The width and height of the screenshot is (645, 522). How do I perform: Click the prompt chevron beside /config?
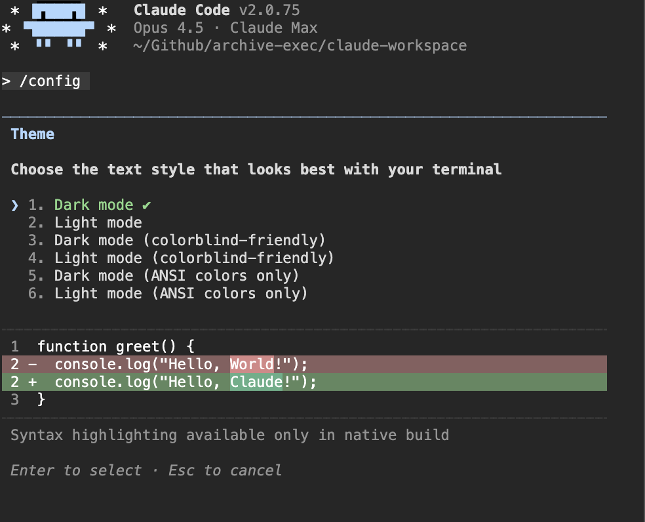(x=7, y=81)
